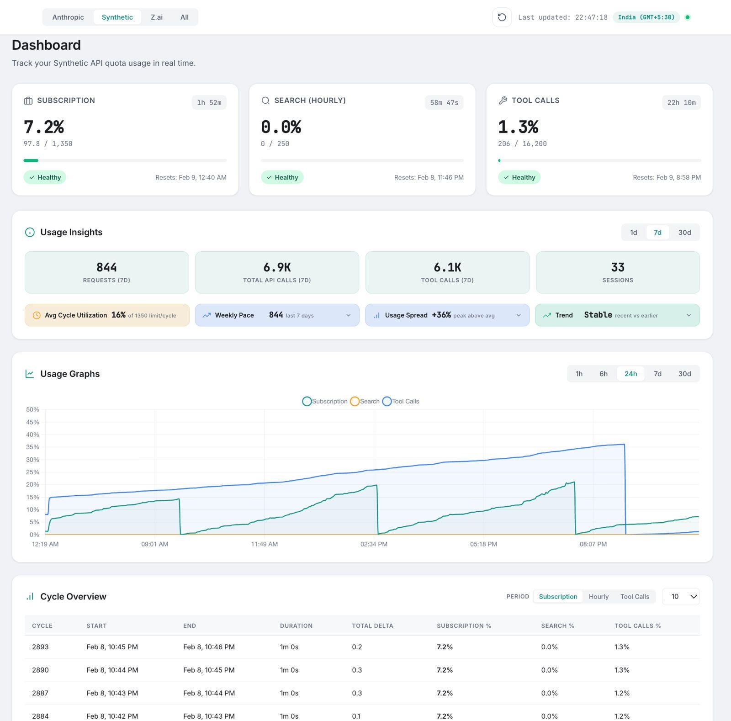
Task: Click the India (GMT+5:30) timezone badge
Action: click(646, 17)
